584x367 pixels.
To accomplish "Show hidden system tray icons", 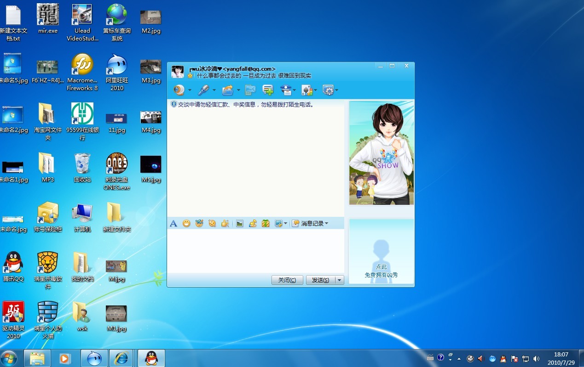I will pyautogui.click(x=459, y=359).
